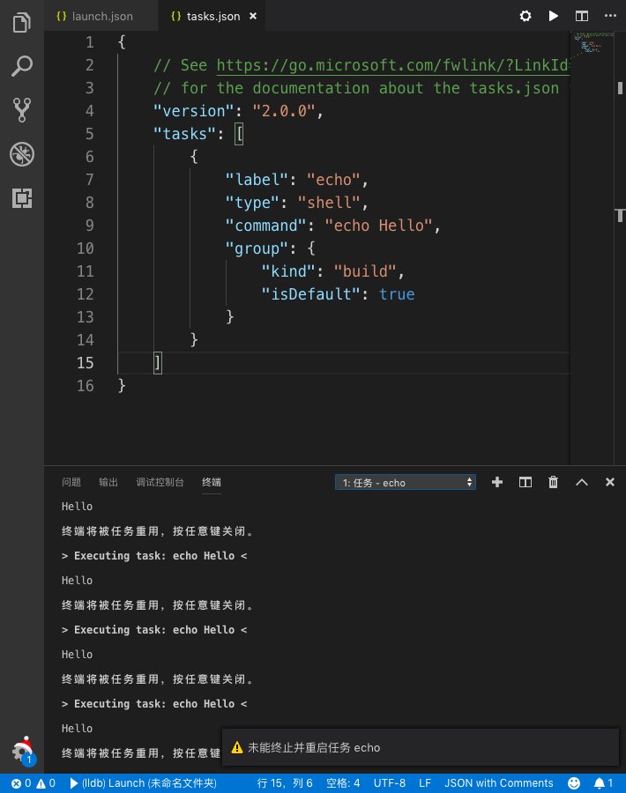Open the terminal selector '1: 任务 - echo'

406,482
